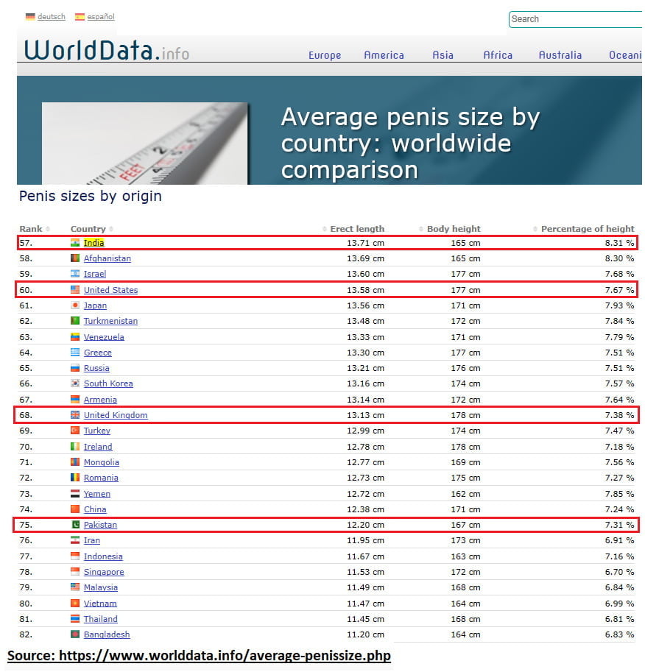The image size is (645, 672).
Task: Click the measuring tape header image
Action: coord(145,144)
